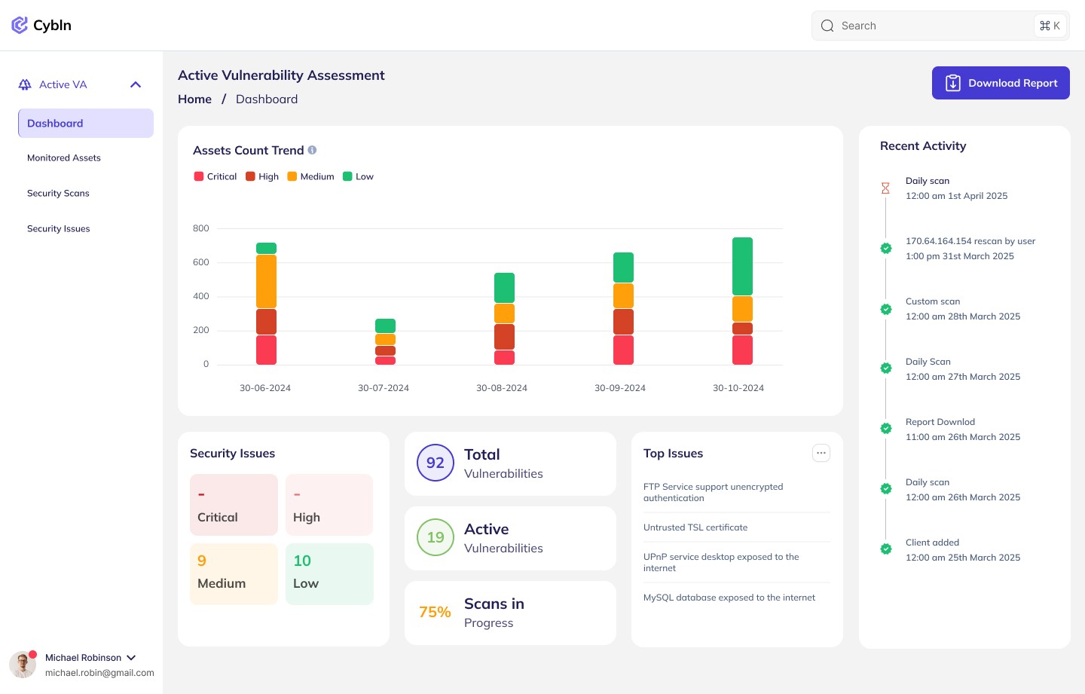1085x694 pixels.
Task: Open the Low security issues card
Action: pos(329,574)
